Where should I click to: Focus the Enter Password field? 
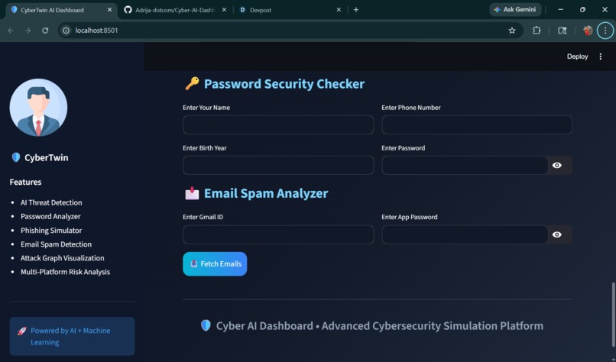465,165
